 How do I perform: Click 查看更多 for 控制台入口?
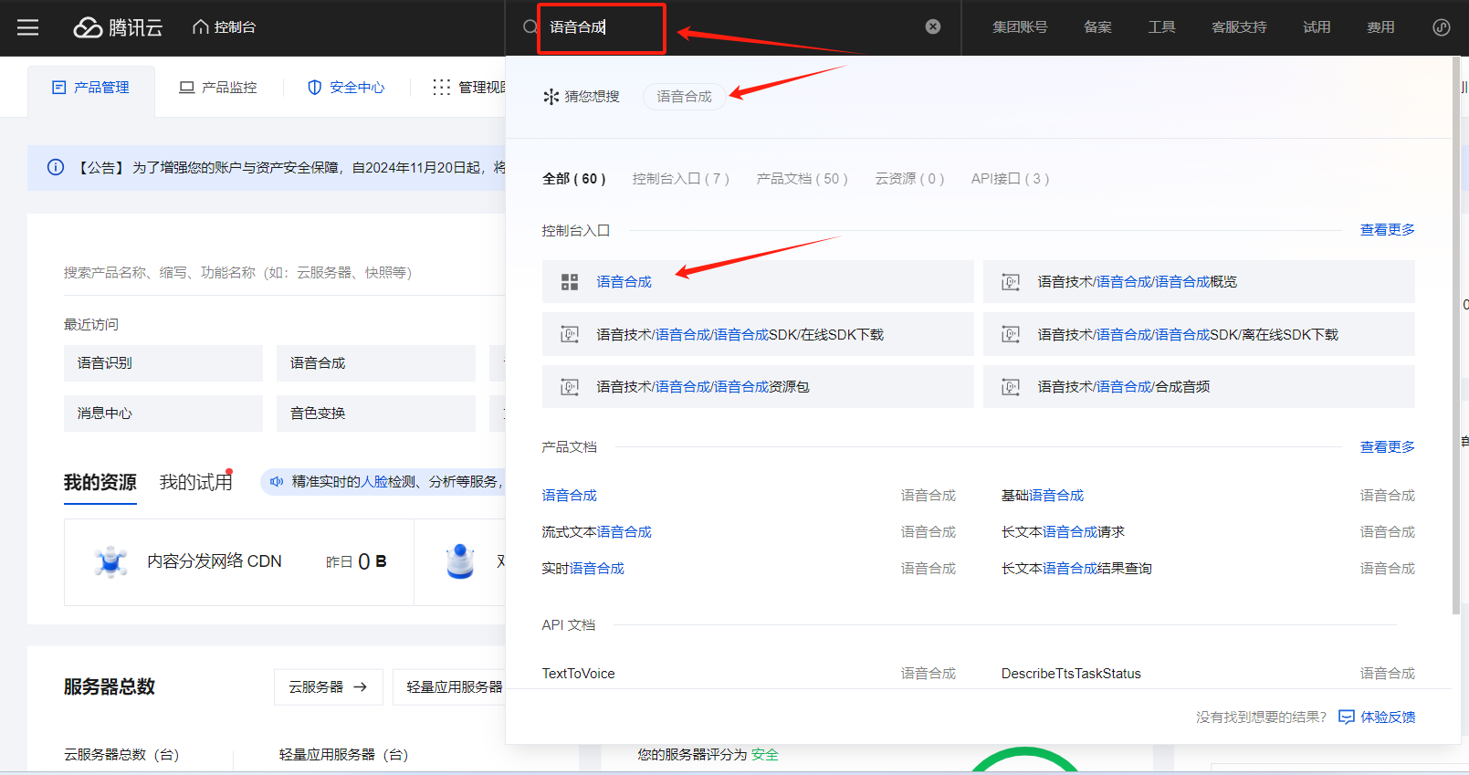click(1388, 230)
